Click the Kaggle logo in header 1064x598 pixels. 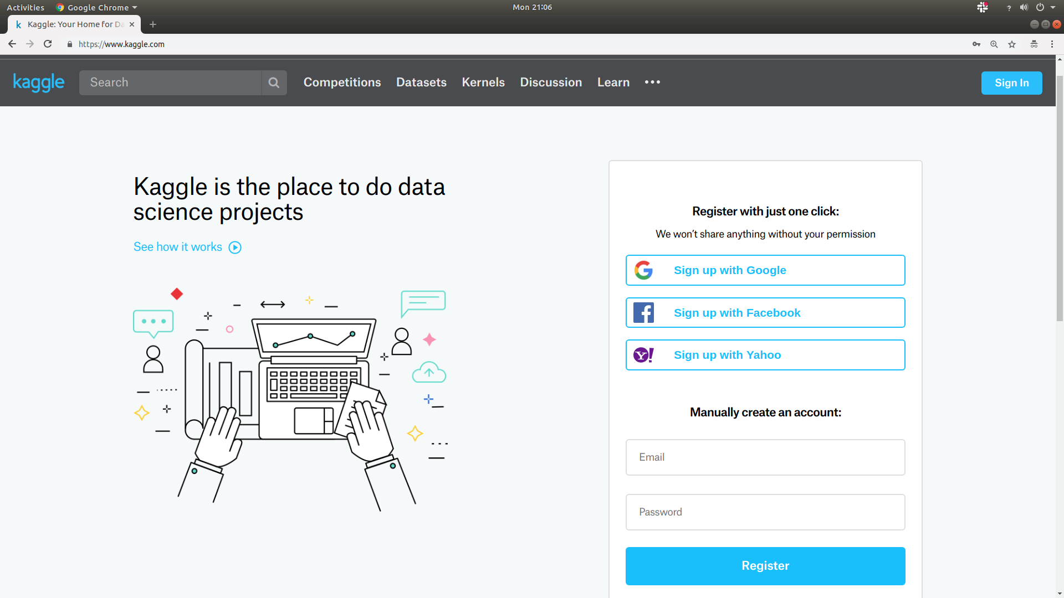click(x=39, y=83)
